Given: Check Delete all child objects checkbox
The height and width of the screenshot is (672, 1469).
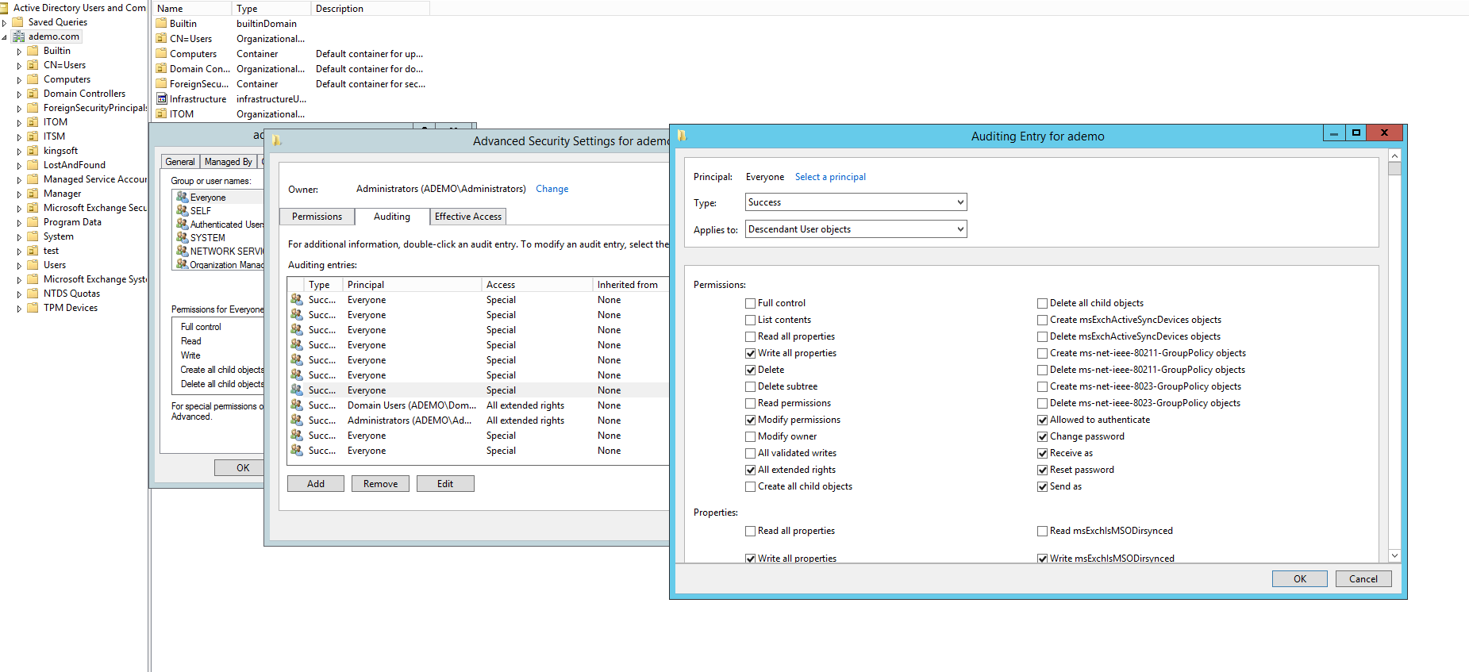Looking at the screenshot, I should click(1043, 303).
